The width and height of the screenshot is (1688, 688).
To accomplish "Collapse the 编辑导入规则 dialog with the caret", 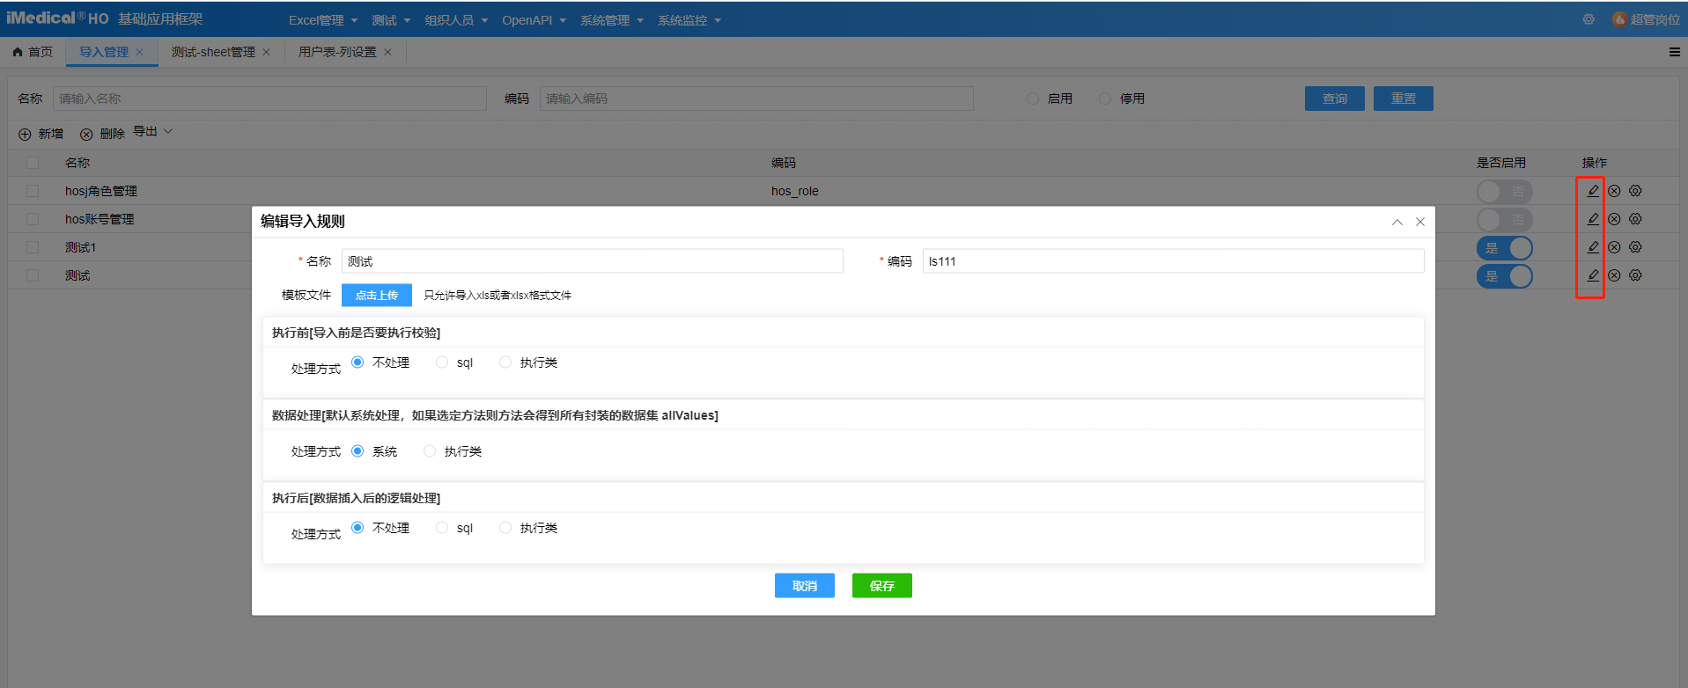I will [1397, 222].
